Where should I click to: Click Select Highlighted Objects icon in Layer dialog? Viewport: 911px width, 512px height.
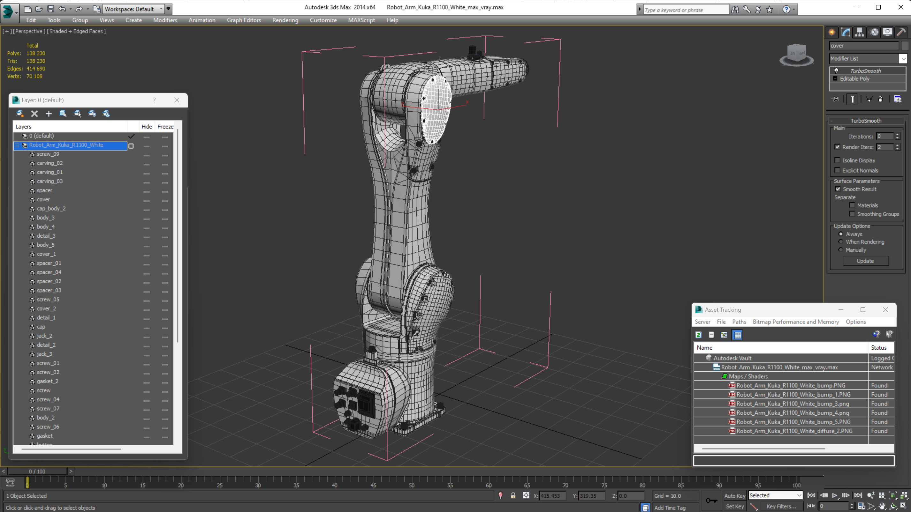coord(63,114)
